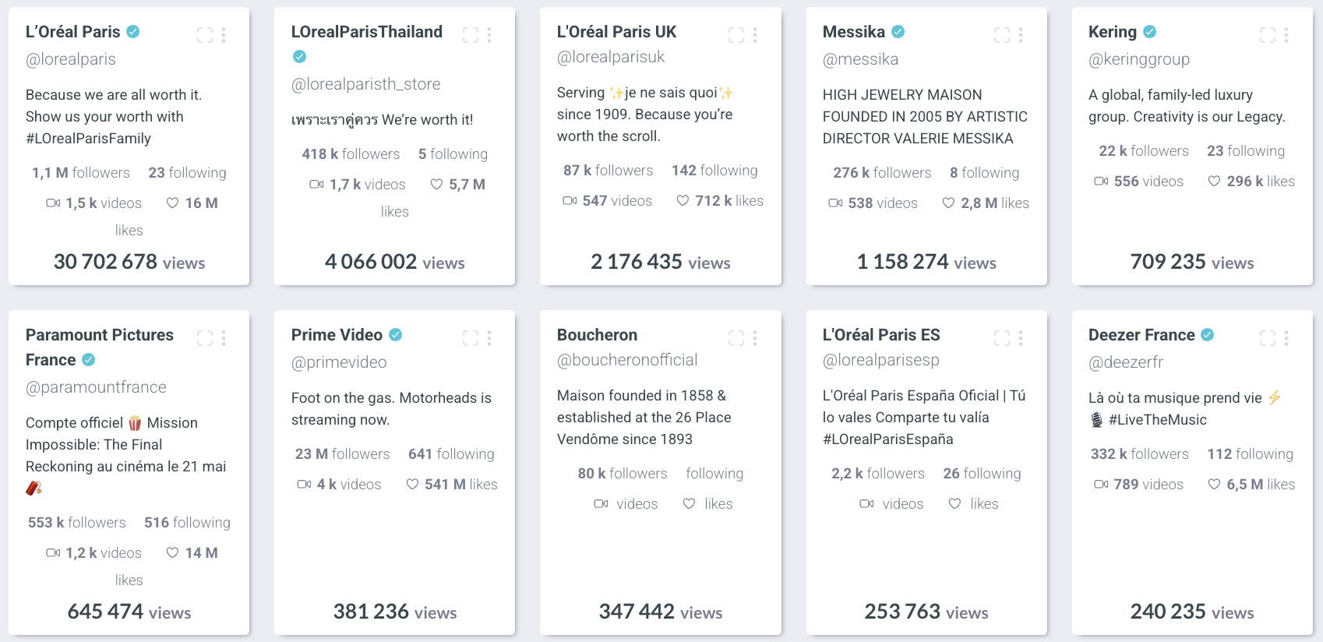Open the Paramount Pictures France card's options menu
Viewport: 1323px width, 642px height.
point(224,338)
